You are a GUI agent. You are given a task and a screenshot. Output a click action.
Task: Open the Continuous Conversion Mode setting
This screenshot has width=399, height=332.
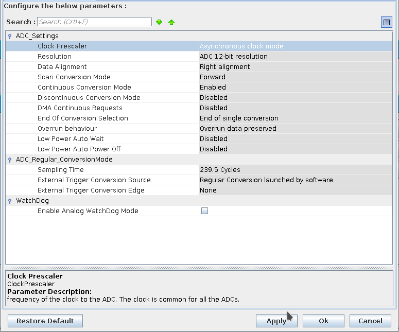coord(294,88)
